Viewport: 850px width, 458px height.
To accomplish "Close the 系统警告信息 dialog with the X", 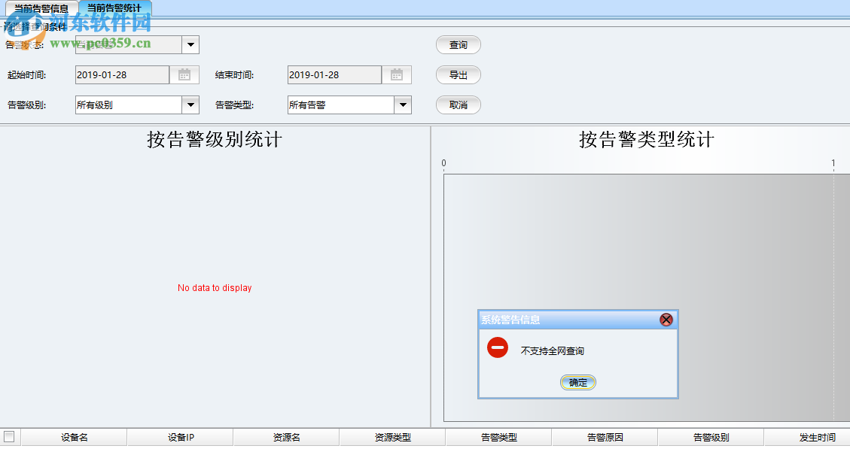I will pyautogui.click(x=666, y=320).
